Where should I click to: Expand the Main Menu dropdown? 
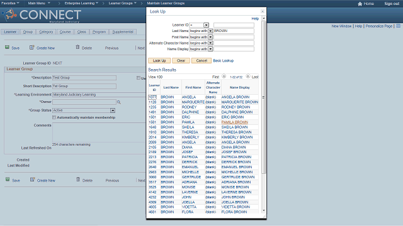[39, 3]
